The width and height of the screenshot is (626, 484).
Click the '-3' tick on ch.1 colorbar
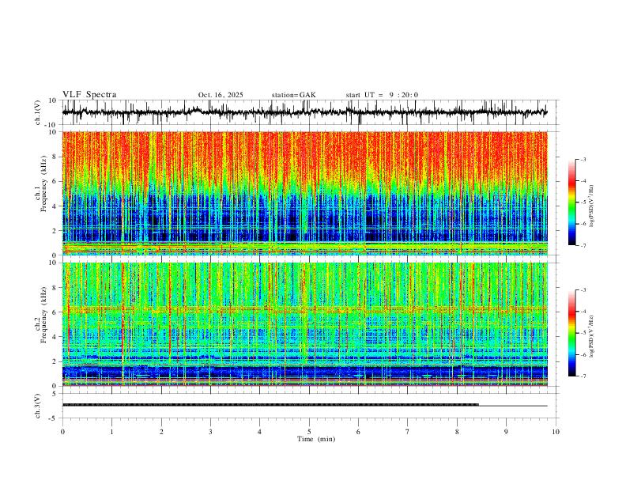tap(583, 159)
